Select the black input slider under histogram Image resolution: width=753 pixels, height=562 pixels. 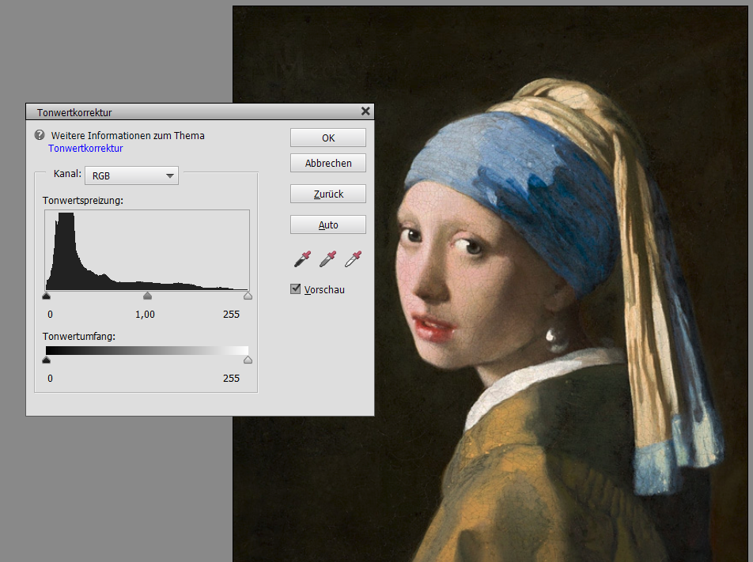point(46,296)
